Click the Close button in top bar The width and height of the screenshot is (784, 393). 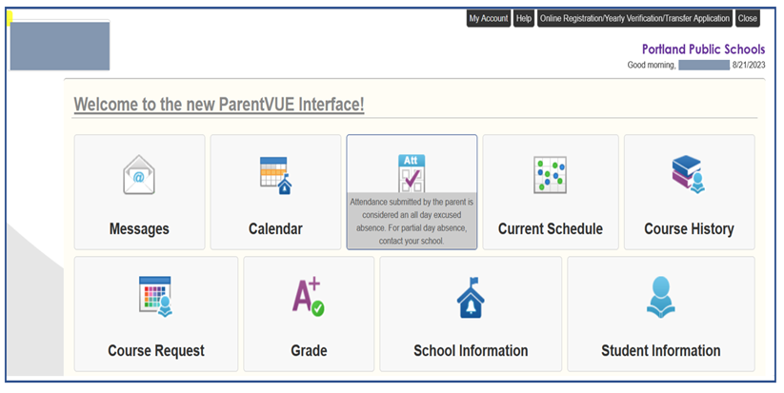tap(748, 18)
